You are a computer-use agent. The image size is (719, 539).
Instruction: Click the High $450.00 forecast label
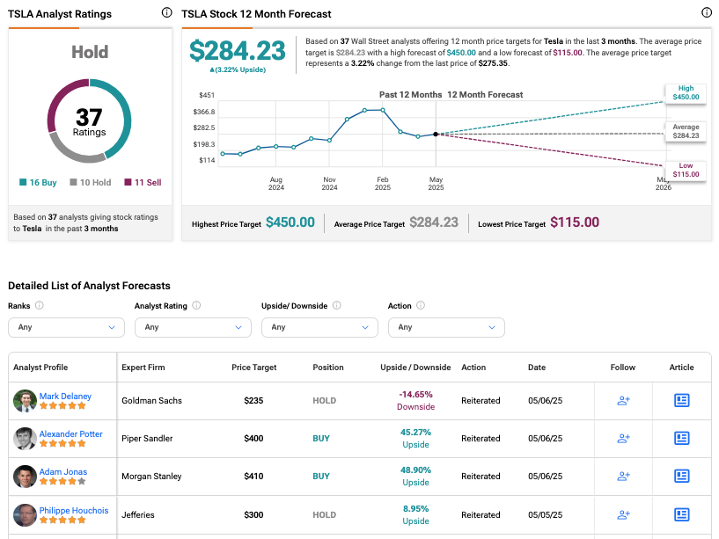tap(686, 92)
